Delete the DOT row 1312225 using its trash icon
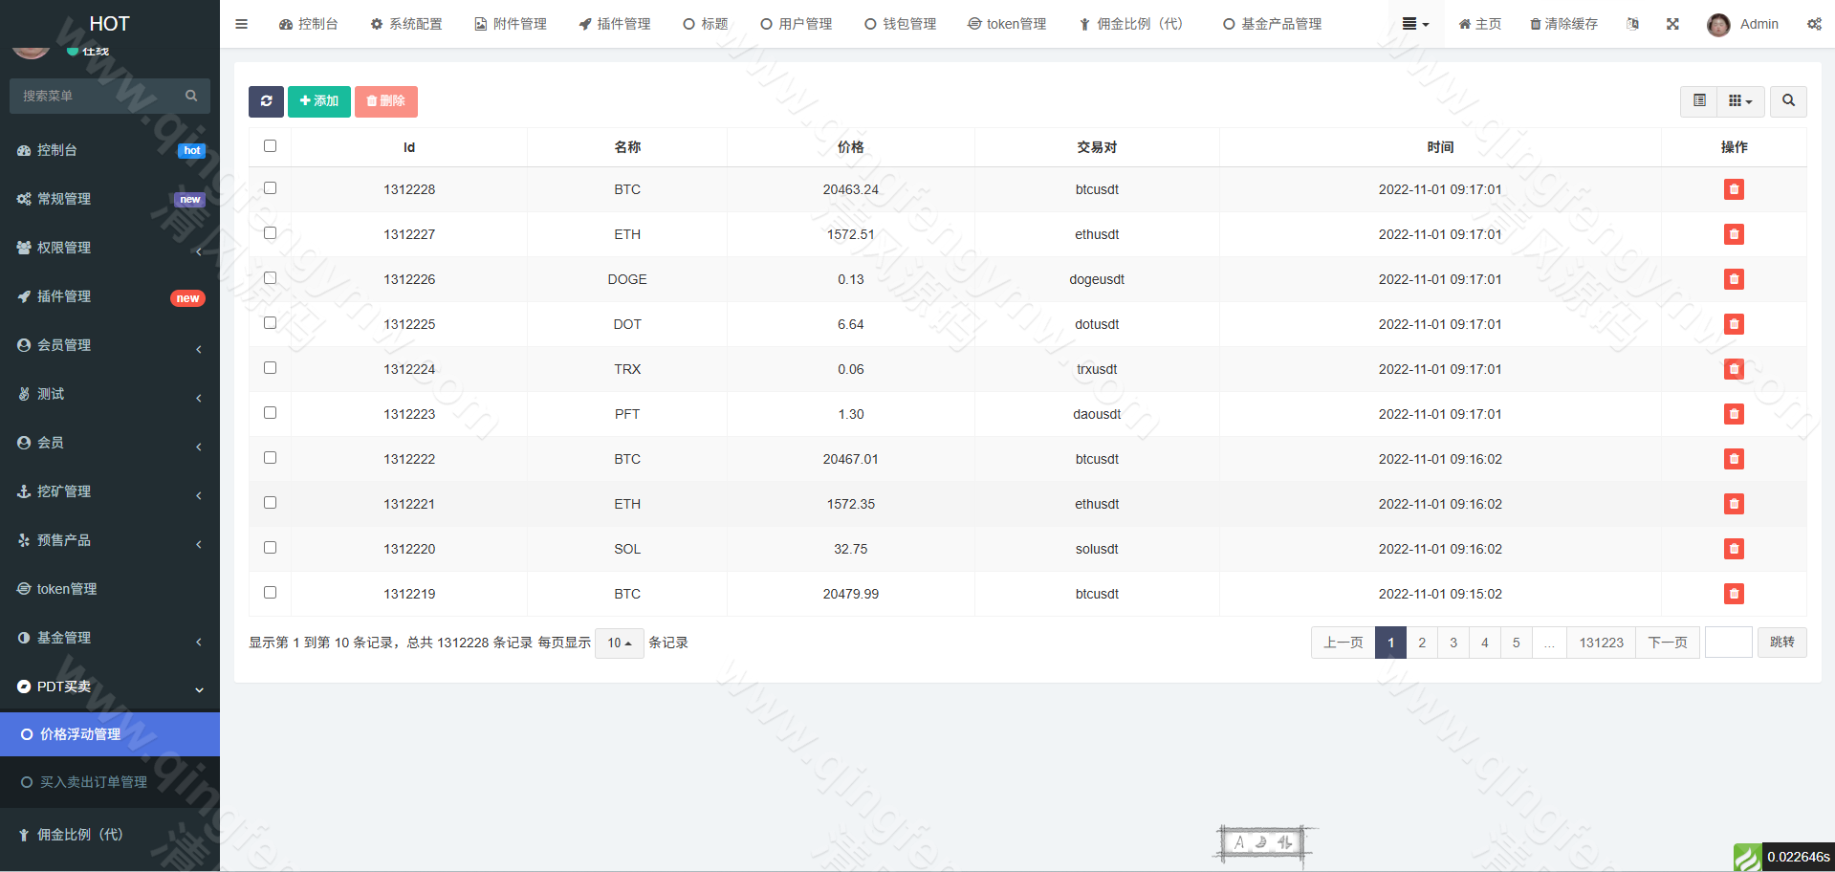The height and width of the screenshot is (872, 1835). click(1734, 324)
